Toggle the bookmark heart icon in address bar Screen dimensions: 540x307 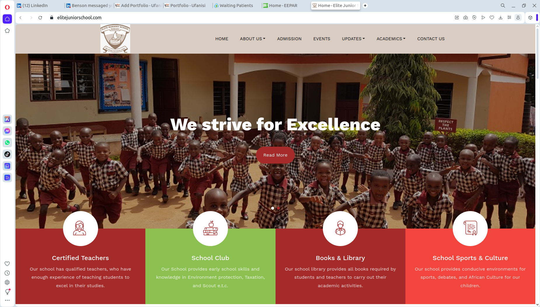point(492,17)
